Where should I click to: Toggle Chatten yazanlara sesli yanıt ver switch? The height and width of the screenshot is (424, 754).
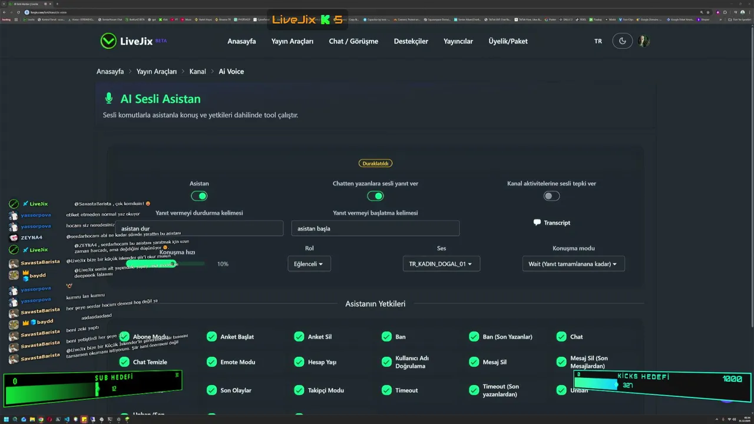(375, 196)
